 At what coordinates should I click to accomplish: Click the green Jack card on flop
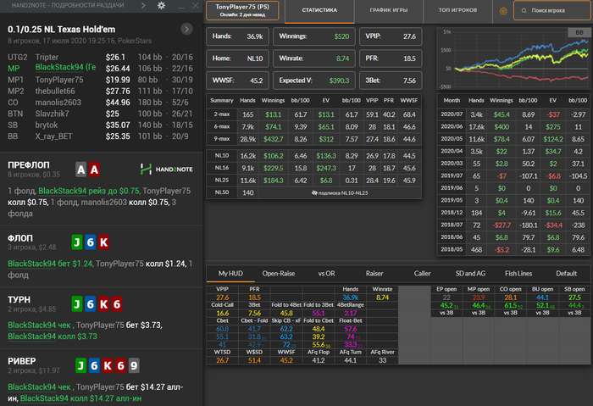78,241
